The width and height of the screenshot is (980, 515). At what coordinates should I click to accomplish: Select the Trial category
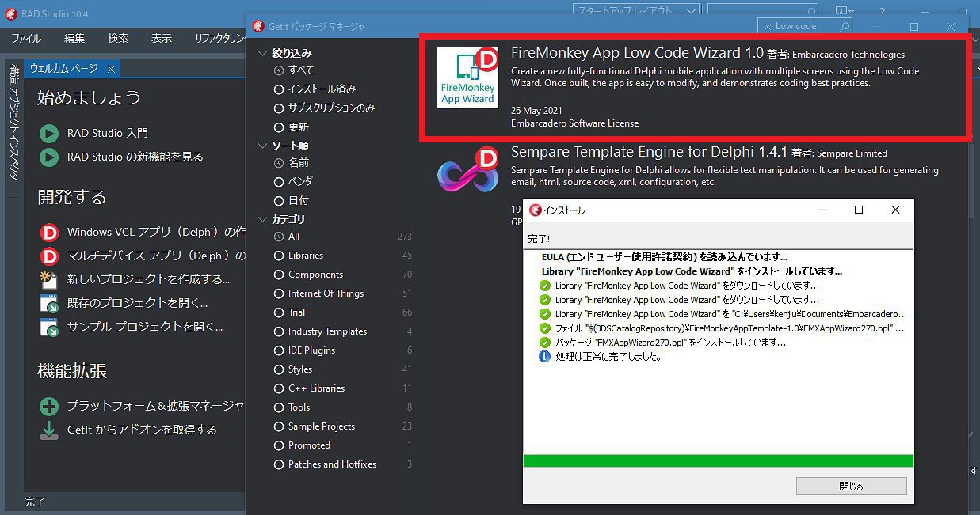click(x=278, y=312)
